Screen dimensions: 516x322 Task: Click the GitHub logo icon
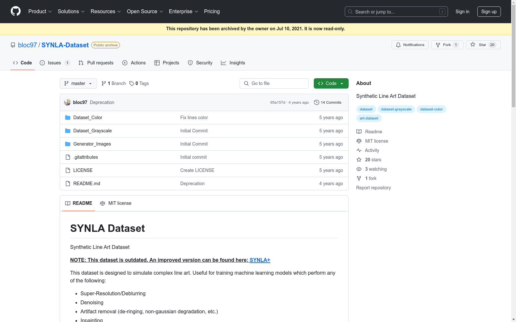pyautogui.click(x=15, y=11)
